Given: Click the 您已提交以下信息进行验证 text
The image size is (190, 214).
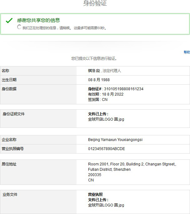Looking at the screenshot, I should coord(94,59).
